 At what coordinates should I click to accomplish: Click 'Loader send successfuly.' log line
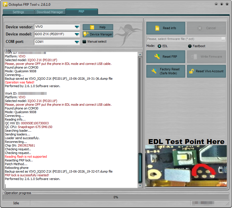click(22, 138)
